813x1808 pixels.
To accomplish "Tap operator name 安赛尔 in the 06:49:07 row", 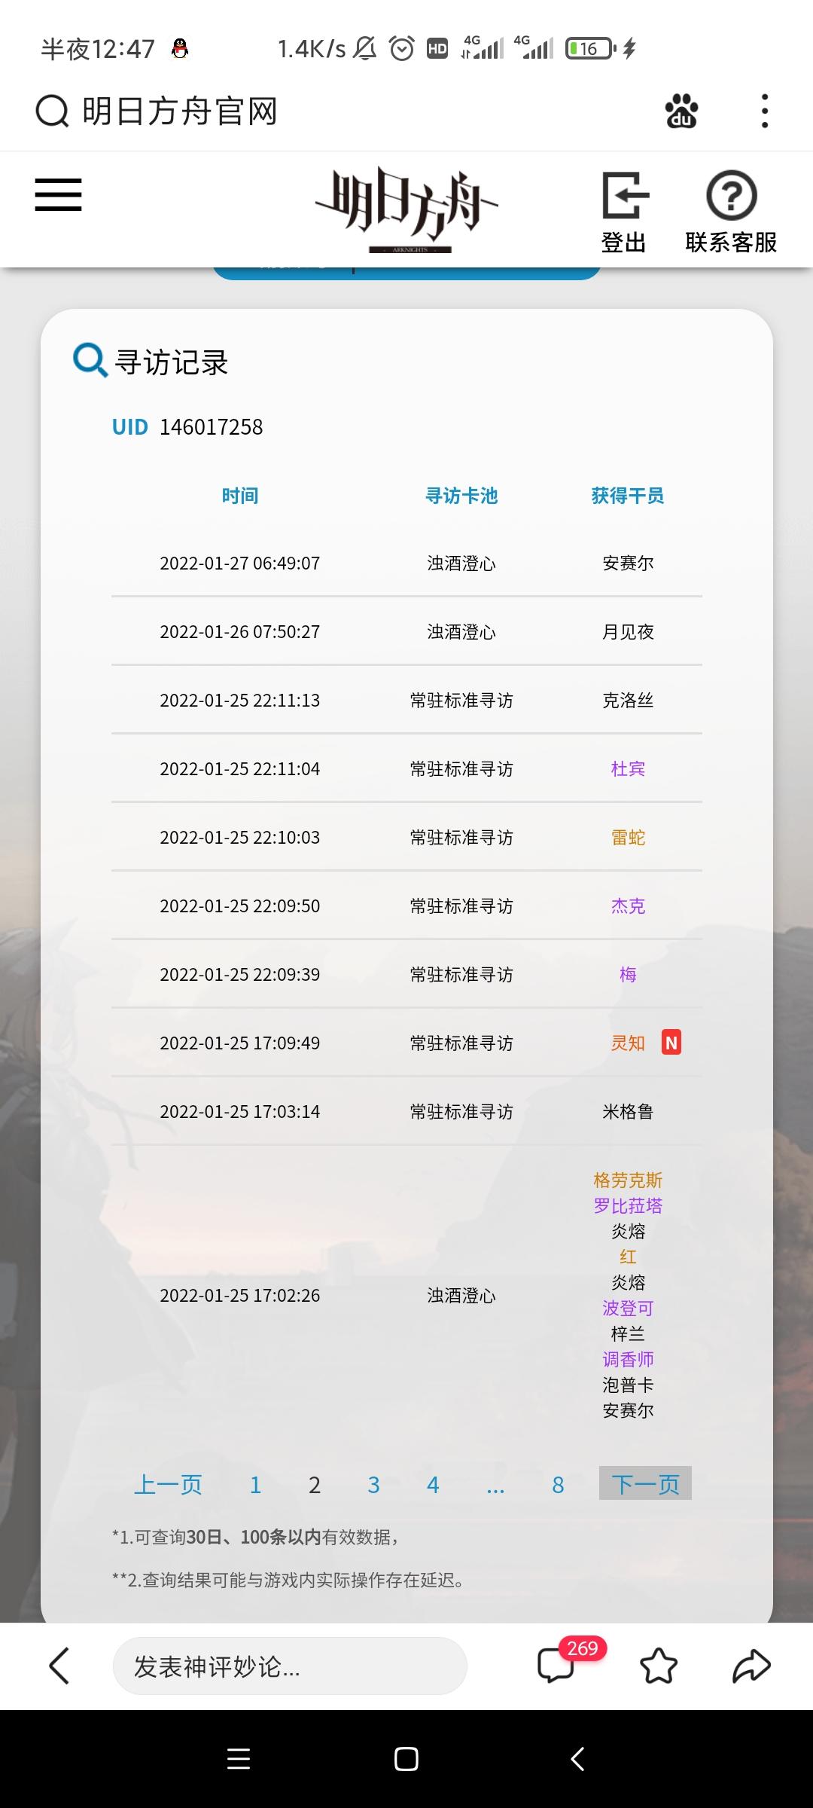I will (628, 563).
